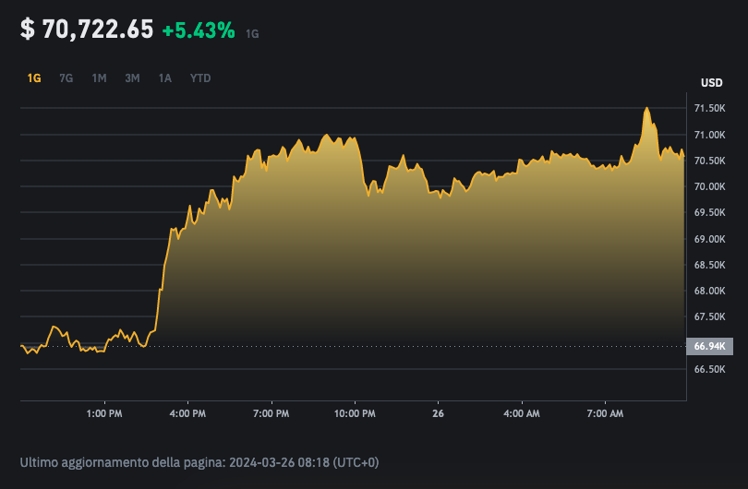Select the YTD range tab
The image size is (748, 489).
click(x=200, y=78)
